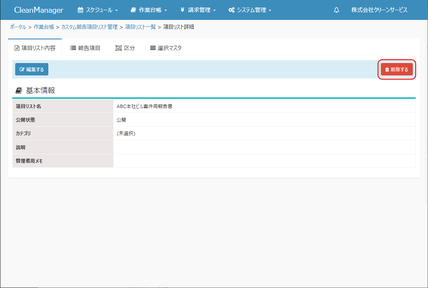The width and height of the screenshot is (428, 288).
Task: Expand the 作業台帳 dropdown caret
Action: pyautogui.click(x=166, y=11)
